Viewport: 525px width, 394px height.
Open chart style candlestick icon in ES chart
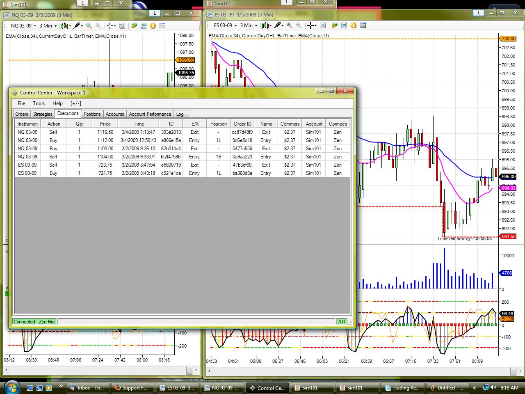click(x=266, y=25)
